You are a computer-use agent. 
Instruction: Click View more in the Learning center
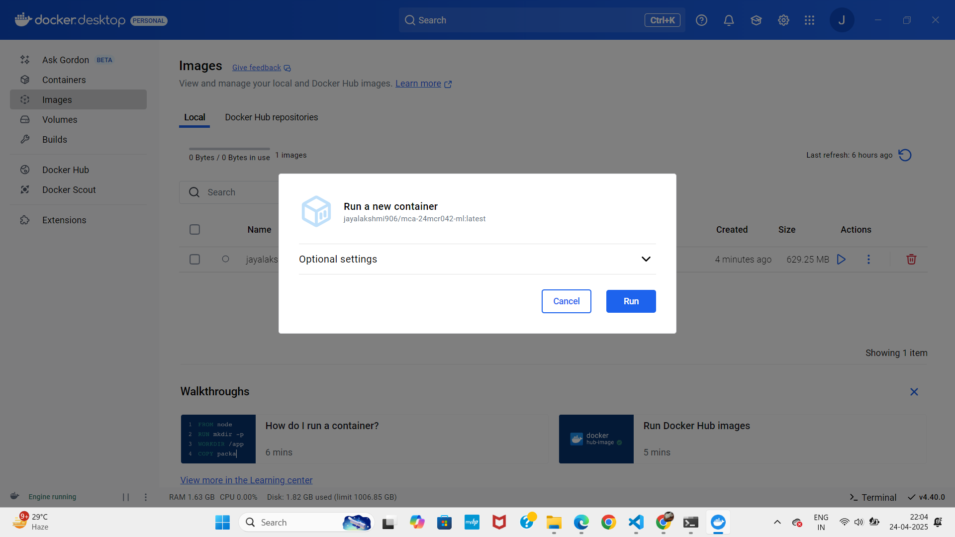pyautogui.click(x=246, y=480)
